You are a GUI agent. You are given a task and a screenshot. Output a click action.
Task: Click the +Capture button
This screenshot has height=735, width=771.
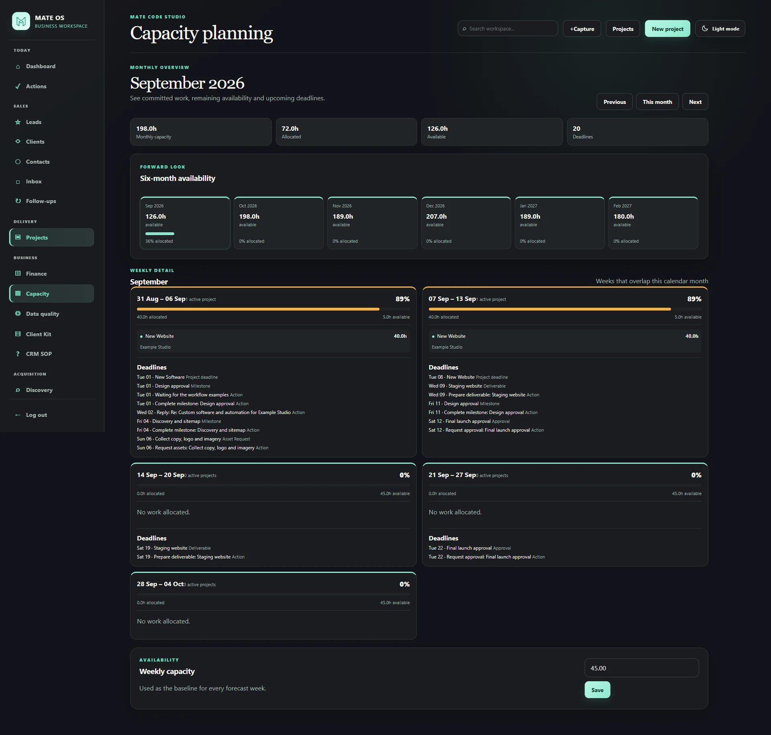coord(582,28)
